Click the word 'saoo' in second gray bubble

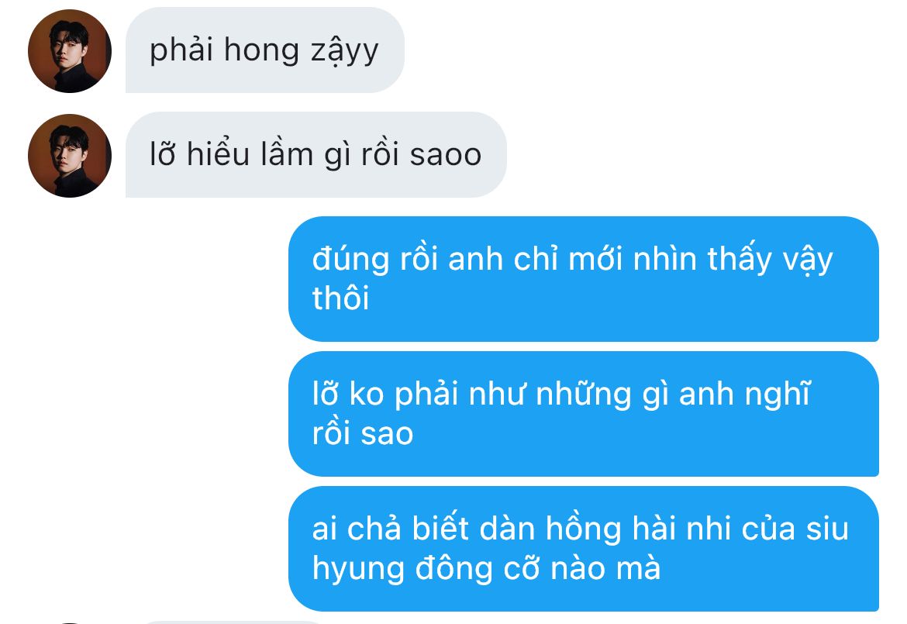(x=446, y=155)
